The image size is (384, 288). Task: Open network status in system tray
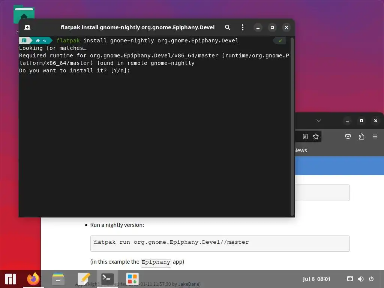click(350, 279)
